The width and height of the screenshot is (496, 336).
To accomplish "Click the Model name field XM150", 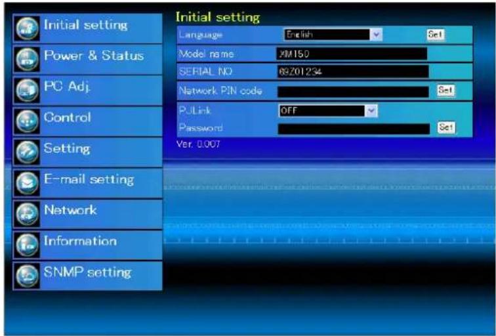I will pyautogui.click(x=352, y=54).
